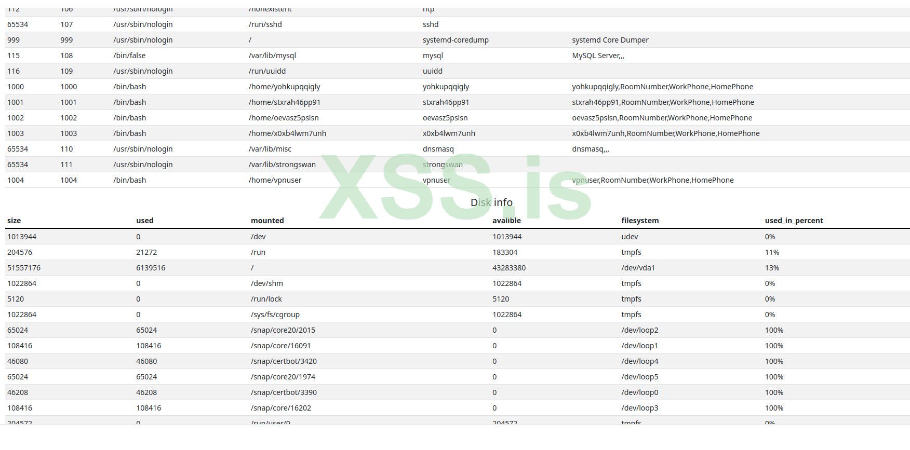Select the yohkupqqigly username cell
Viewport: 910px width, 450px height.
click(446, 87)
